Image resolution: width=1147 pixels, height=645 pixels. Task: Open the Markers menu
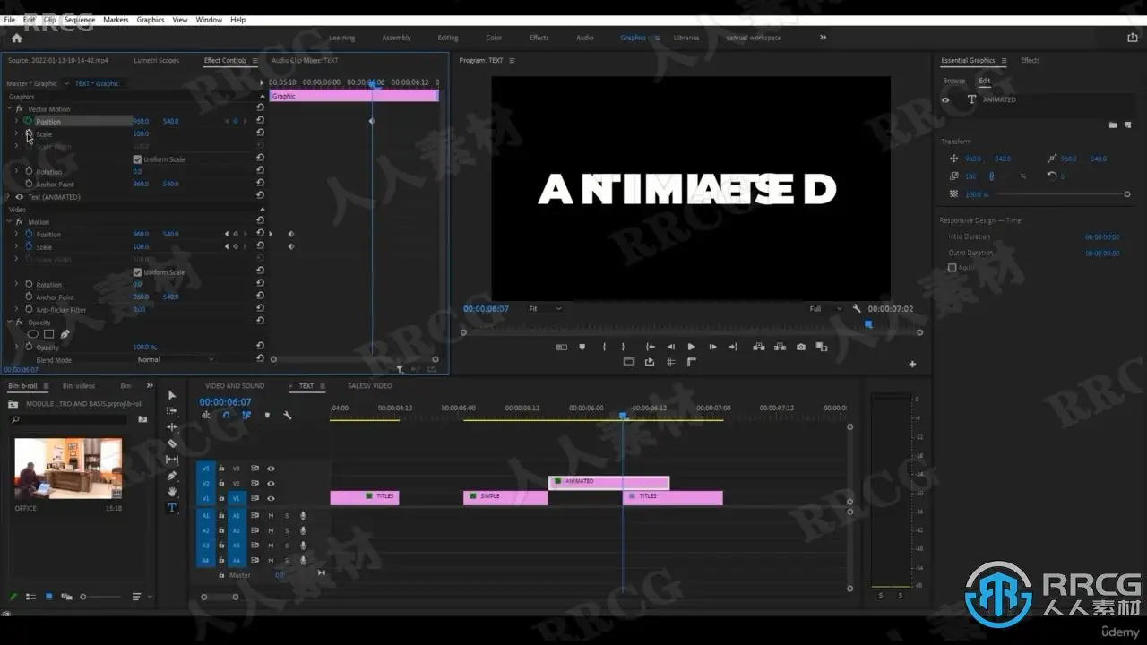click(116, 19)
